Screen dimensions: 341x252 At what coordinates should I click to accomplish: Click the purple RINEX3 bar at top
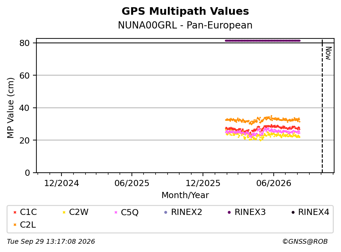(x=262, y=41)
